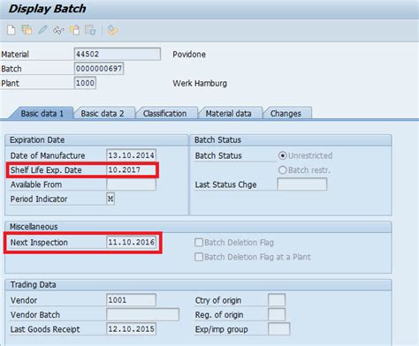The image size is (419, 346).
Task: Click the Reg. of origin field
Action: click(x=277, y=314)
